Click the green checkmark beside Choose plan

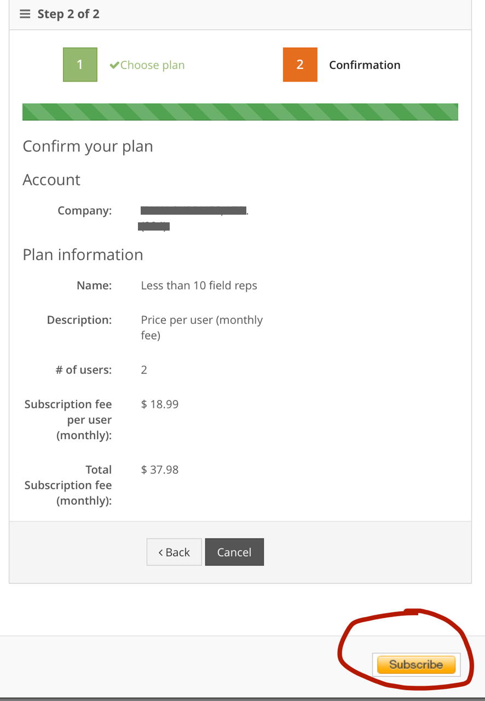(114, 65)
